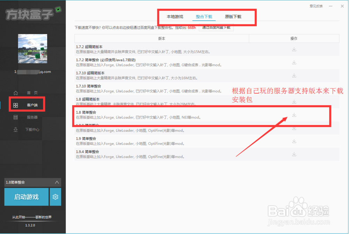
Task: Open the 服务器 server panel icon
Action: coord(16,117)
